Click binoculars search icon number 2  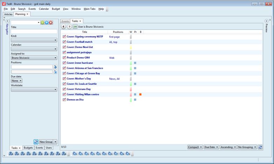(23, 154)
